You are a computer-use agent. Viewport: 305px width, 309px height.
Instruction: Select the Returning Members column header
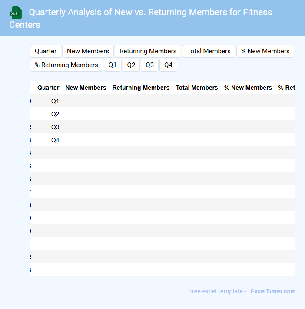tap(141, 88)
